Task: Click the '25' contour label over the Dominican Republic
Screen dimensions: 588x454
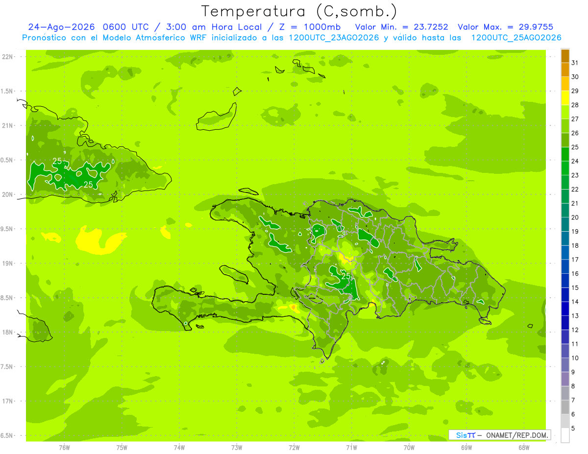Action: point(346,276)
